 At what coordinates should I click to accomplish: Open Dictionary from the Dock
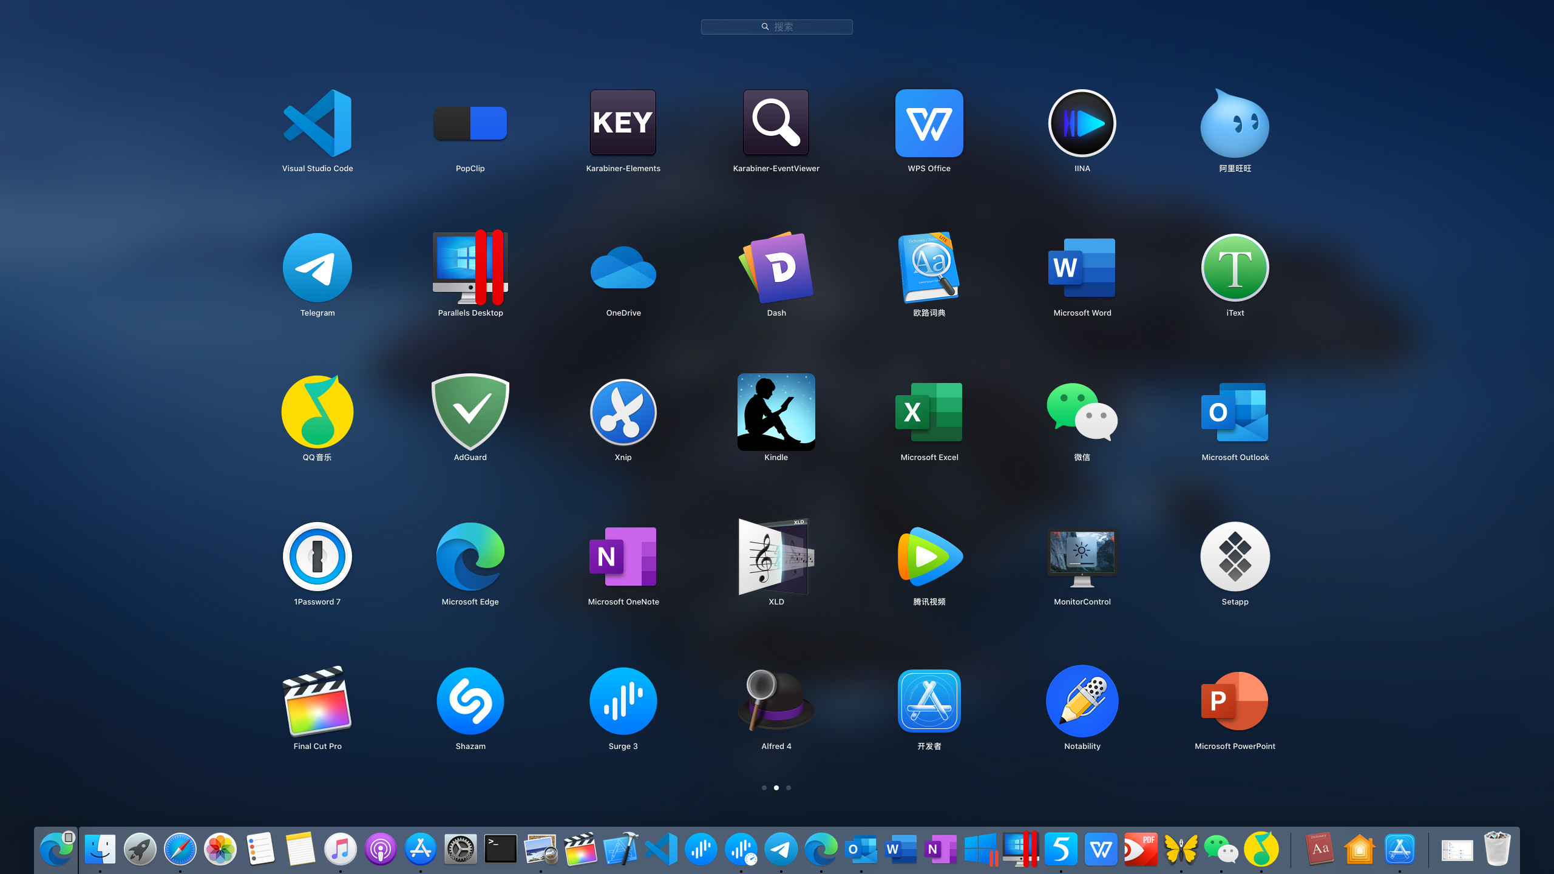coord(1320,849)
